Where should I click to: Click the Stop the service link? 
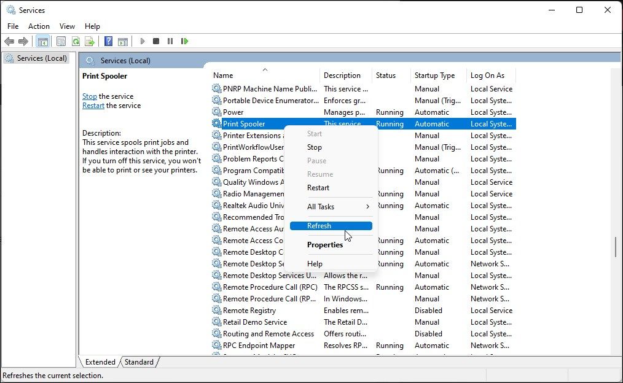click(x=90, y=96)
